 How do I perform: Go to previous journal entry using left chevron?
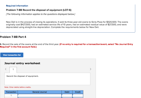pos(6,69)
